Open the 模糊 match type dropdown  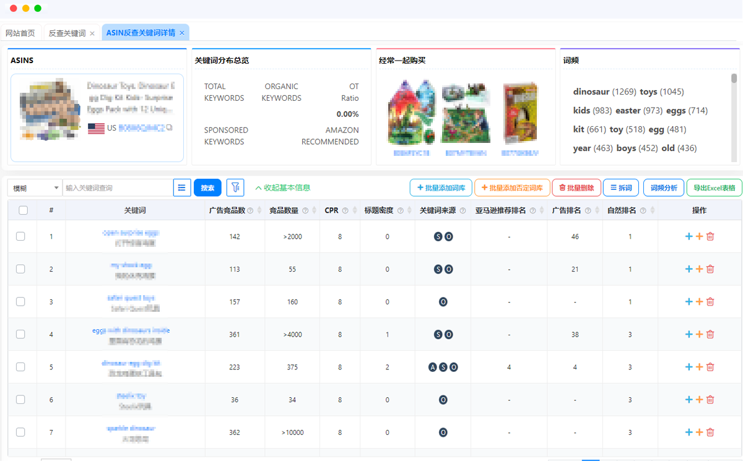coord(35,187)
